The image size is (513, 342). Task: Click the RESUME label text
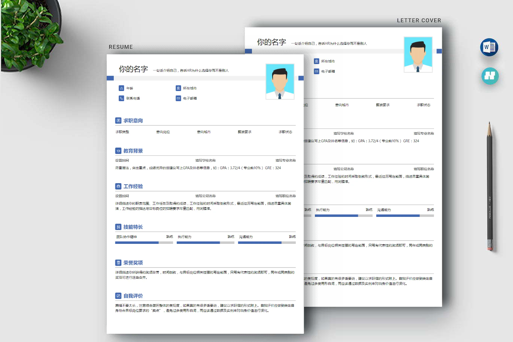click(121, 47)
